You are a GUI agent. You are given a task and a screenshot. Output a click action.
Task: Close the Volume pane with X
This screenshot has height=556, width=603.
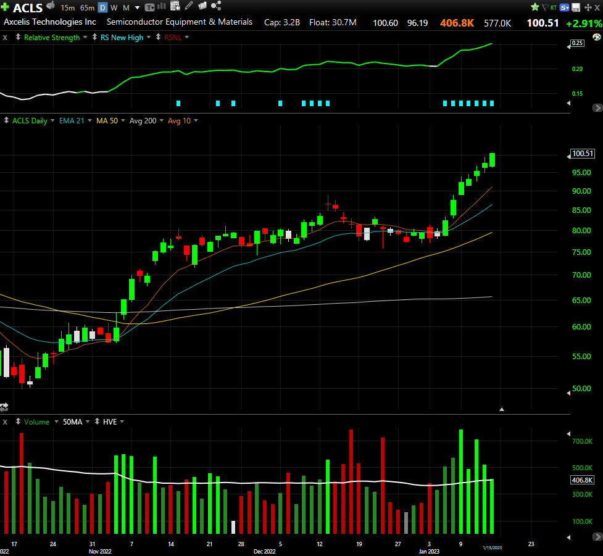tap(5, 422)
